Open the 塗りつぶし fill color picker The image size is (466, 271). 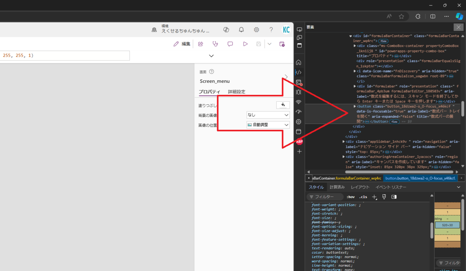click(x=283, y=105)
